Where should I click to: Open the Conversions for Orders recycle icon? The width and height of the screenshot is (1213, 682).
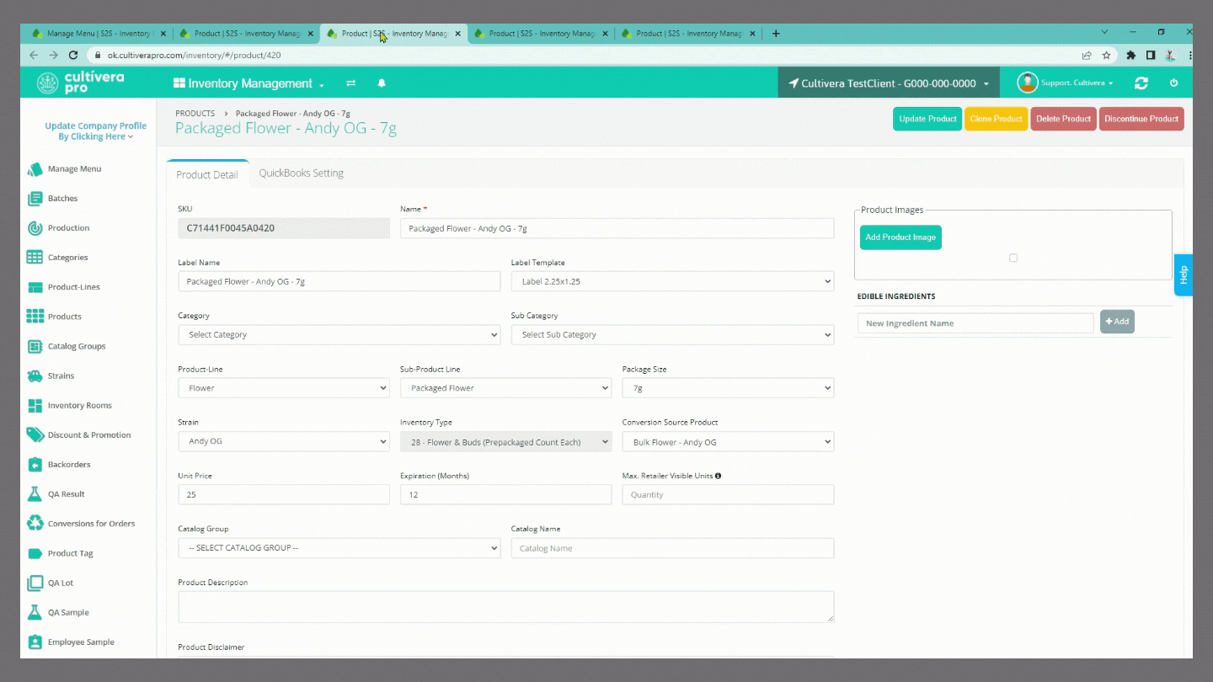point(35,524)
